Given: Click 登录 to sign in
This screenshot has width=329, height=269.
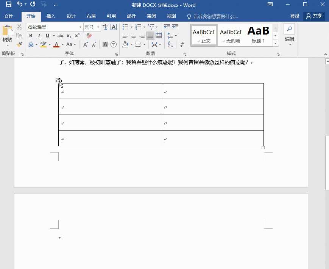Looking at the screenshot, I should click(295, 16).
